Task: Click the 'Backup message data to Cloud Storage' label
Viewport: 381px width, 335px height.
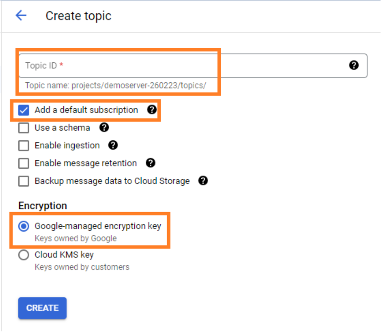Action: coord(112,181)
